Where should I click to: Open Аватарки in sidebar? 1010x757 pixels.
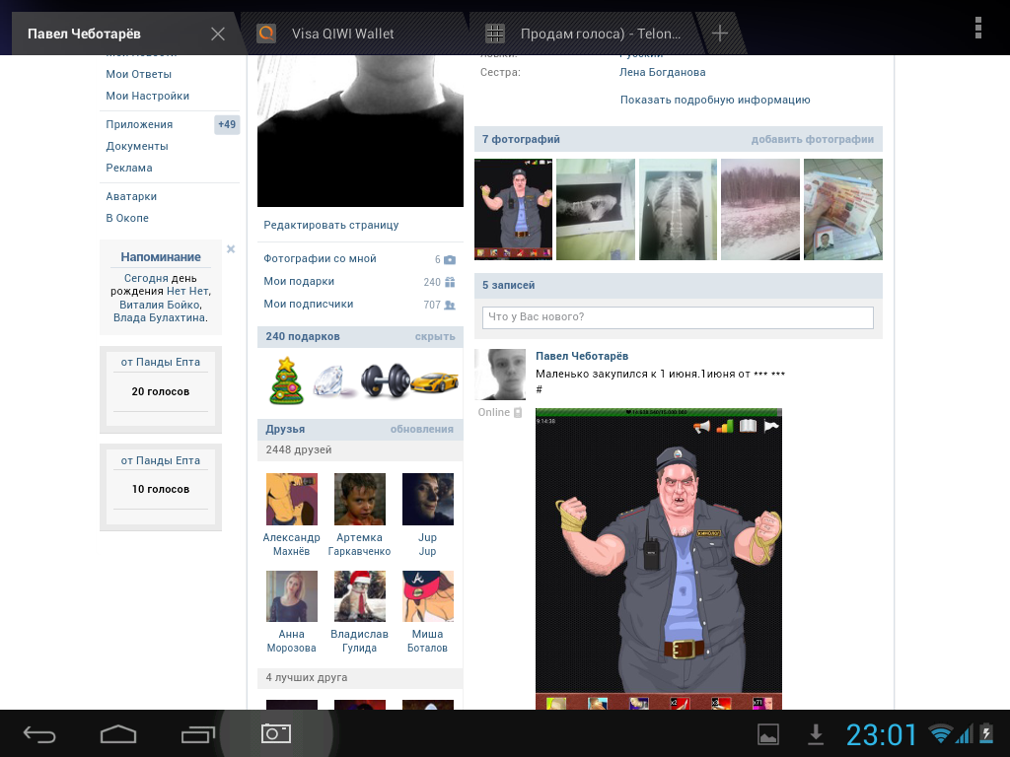tap(131, 196)
